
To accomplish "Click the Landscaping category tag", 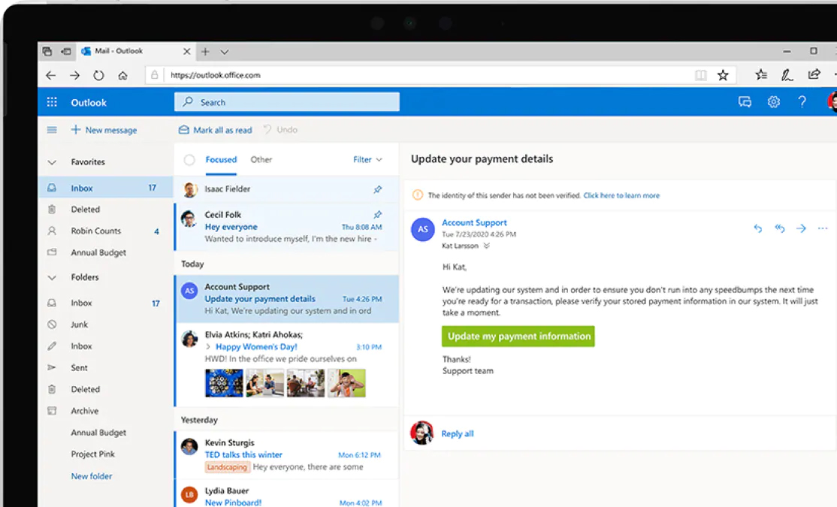I will pos(228,467).
